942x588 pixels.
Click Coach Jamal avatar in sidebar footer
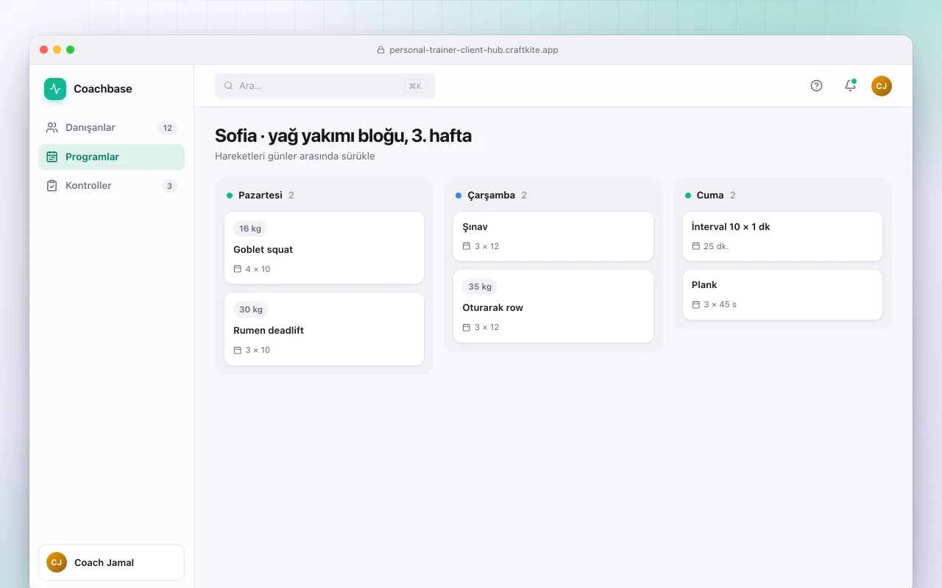(x=57, y=562)
